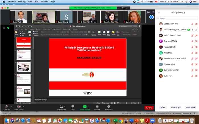199x124 pixels.
Task: Open PowerPoint from the Dock
Action: click(x=136, y=121)
